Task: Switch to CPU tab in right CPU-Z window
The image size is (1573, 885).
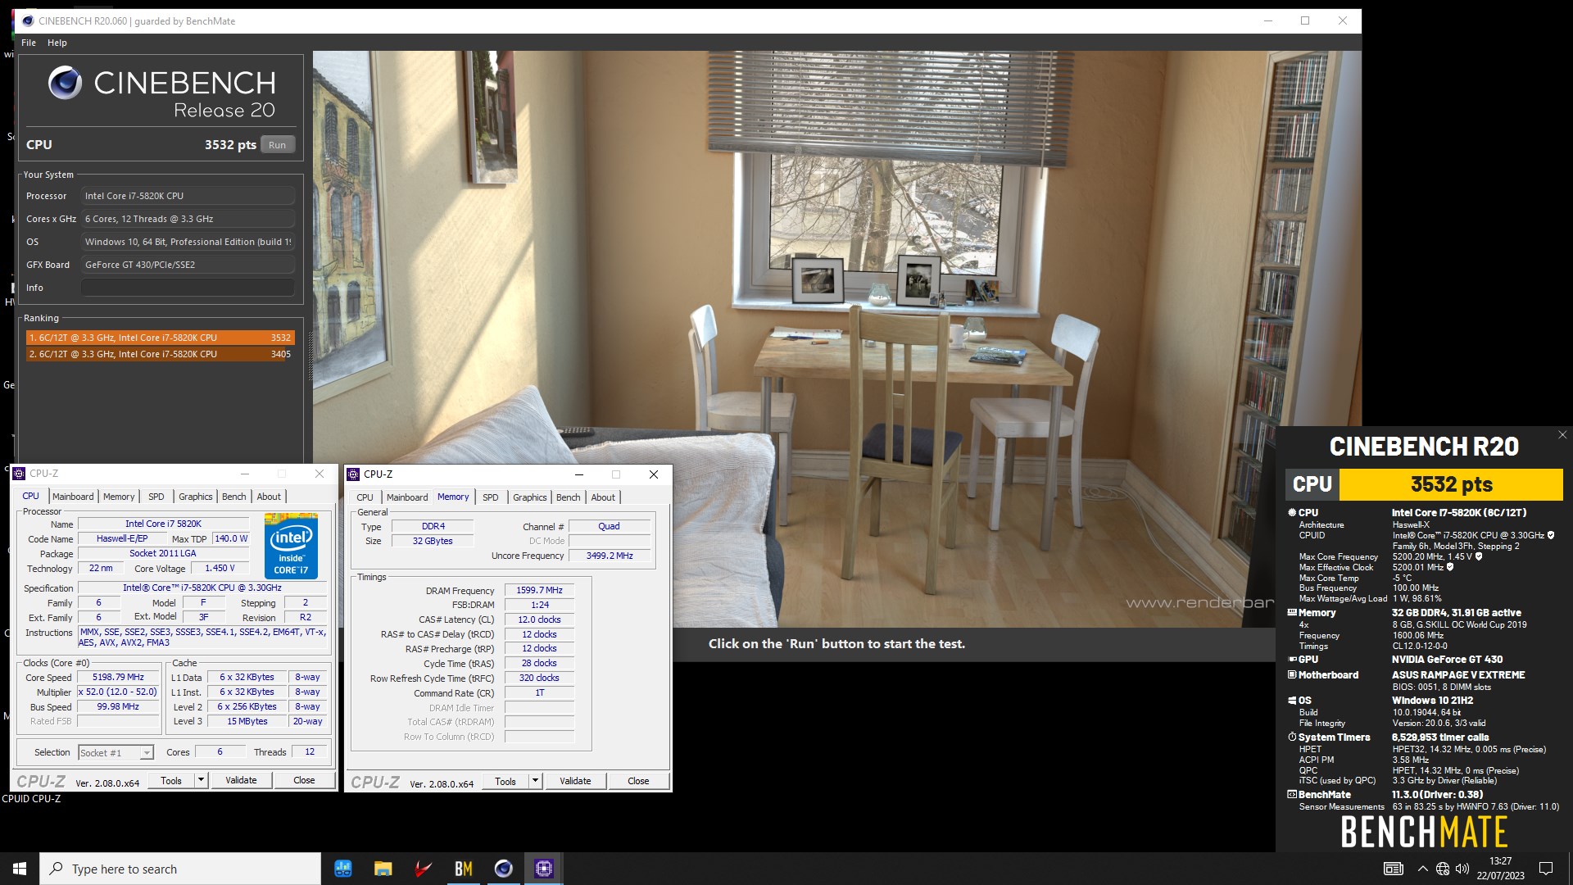Action: (365, 497)
